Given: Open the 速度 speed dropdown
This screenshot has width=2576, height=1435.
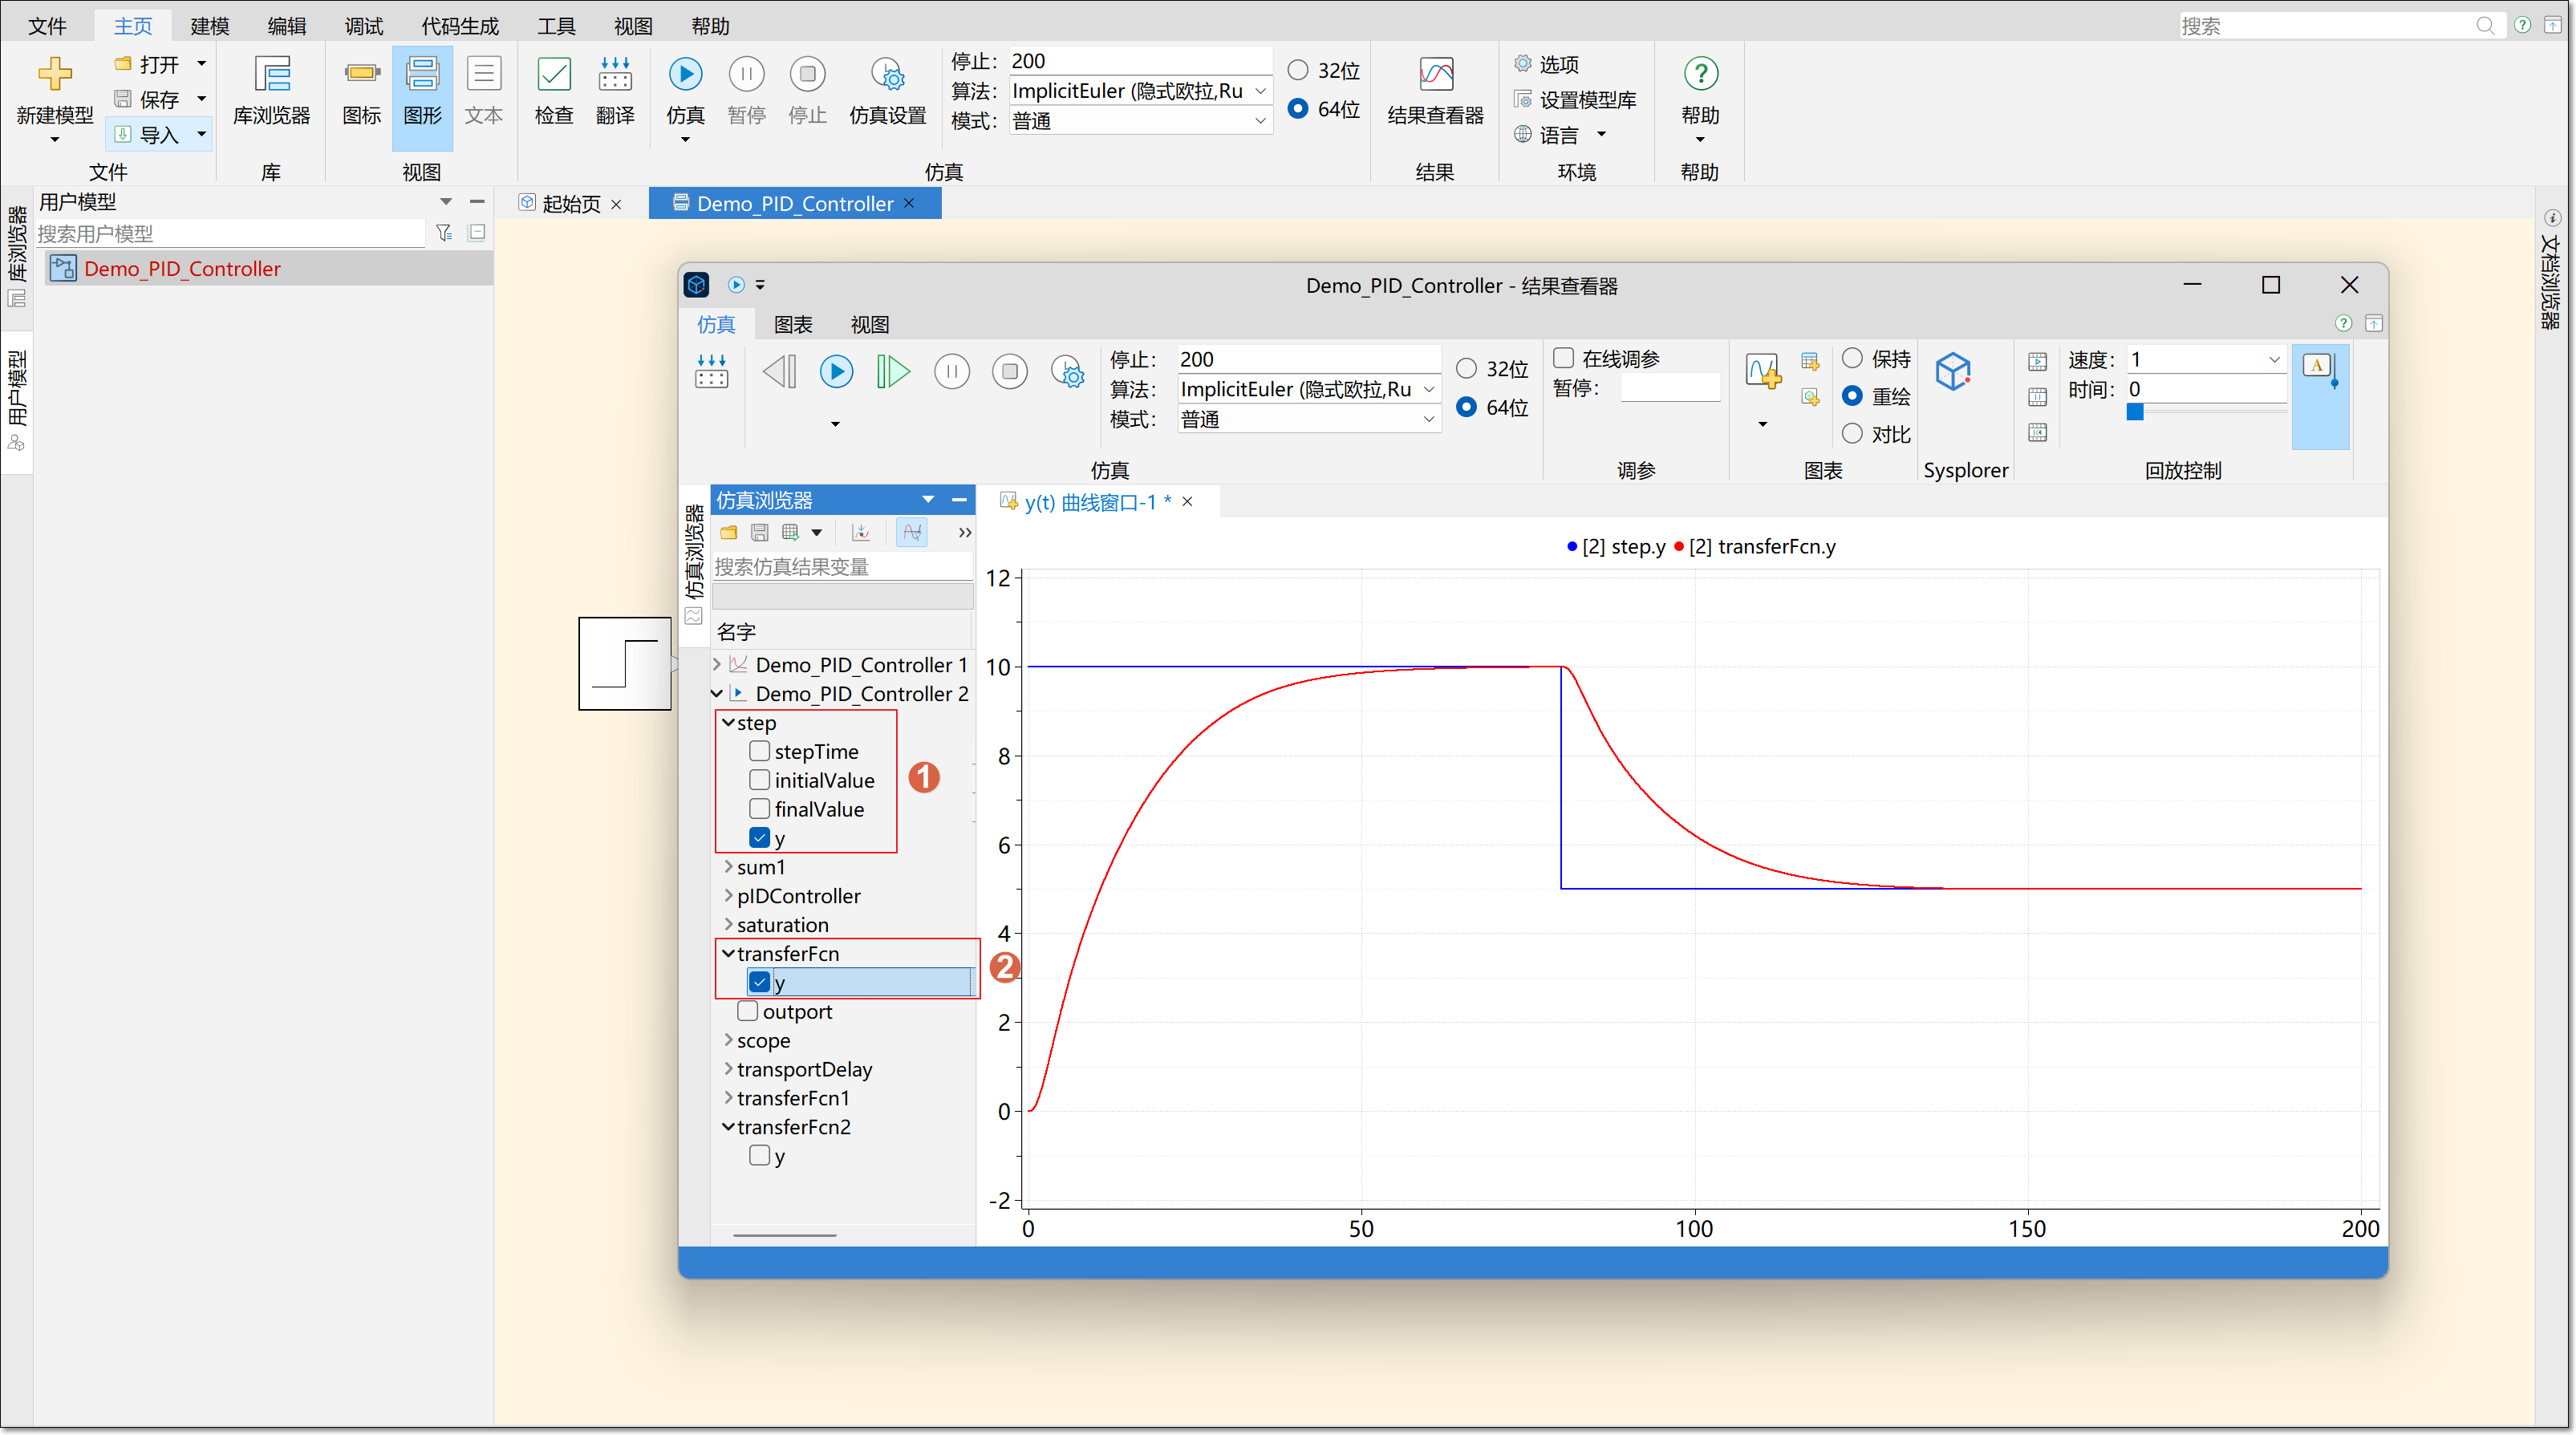Looking at the screenshot, I should pyautogui.click(x=2273, y=359).
